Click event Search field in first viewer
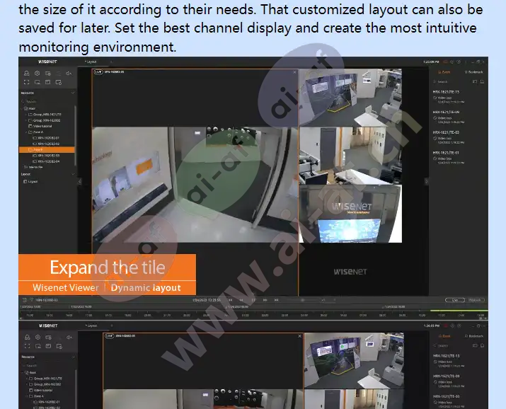This screenshot has height=409, width=506. (x=452, y=82)
